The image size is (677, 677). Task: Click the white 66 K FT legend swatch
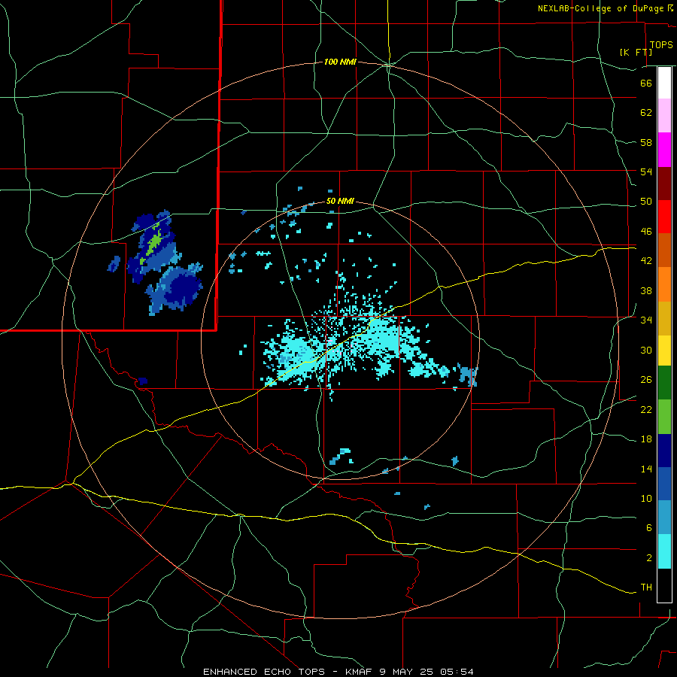pos(664,83)
